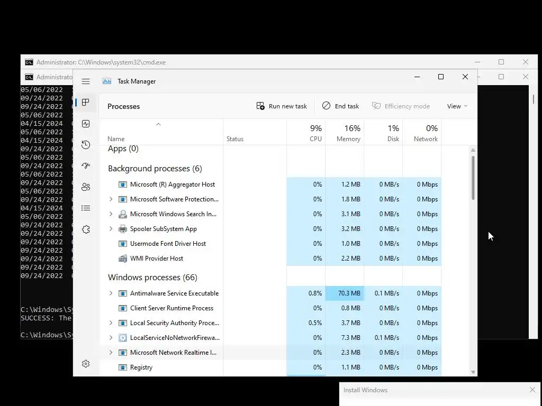
Task: Click the Local Security Authority Process icon
Action: point(122,323)
